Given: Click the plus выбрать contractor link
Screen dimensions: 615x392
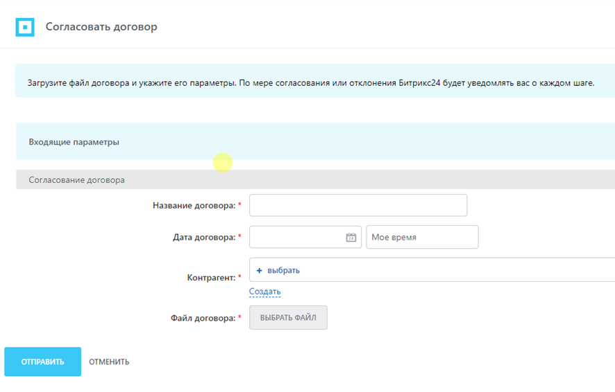Looking at the screenshot, I should click(x=278, y=270).
